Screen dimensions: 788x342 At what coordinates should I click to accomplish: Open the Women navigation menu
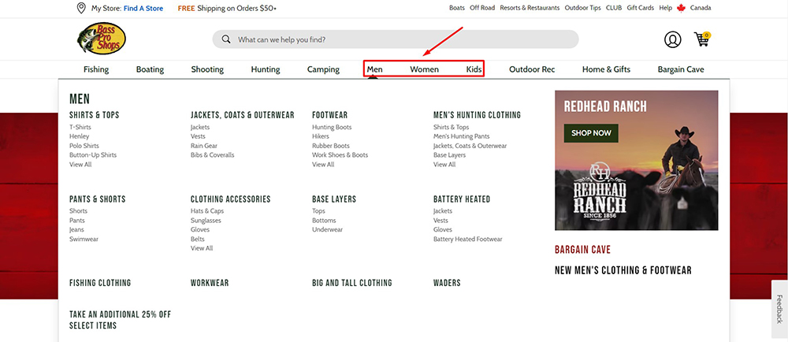point(424,69)
